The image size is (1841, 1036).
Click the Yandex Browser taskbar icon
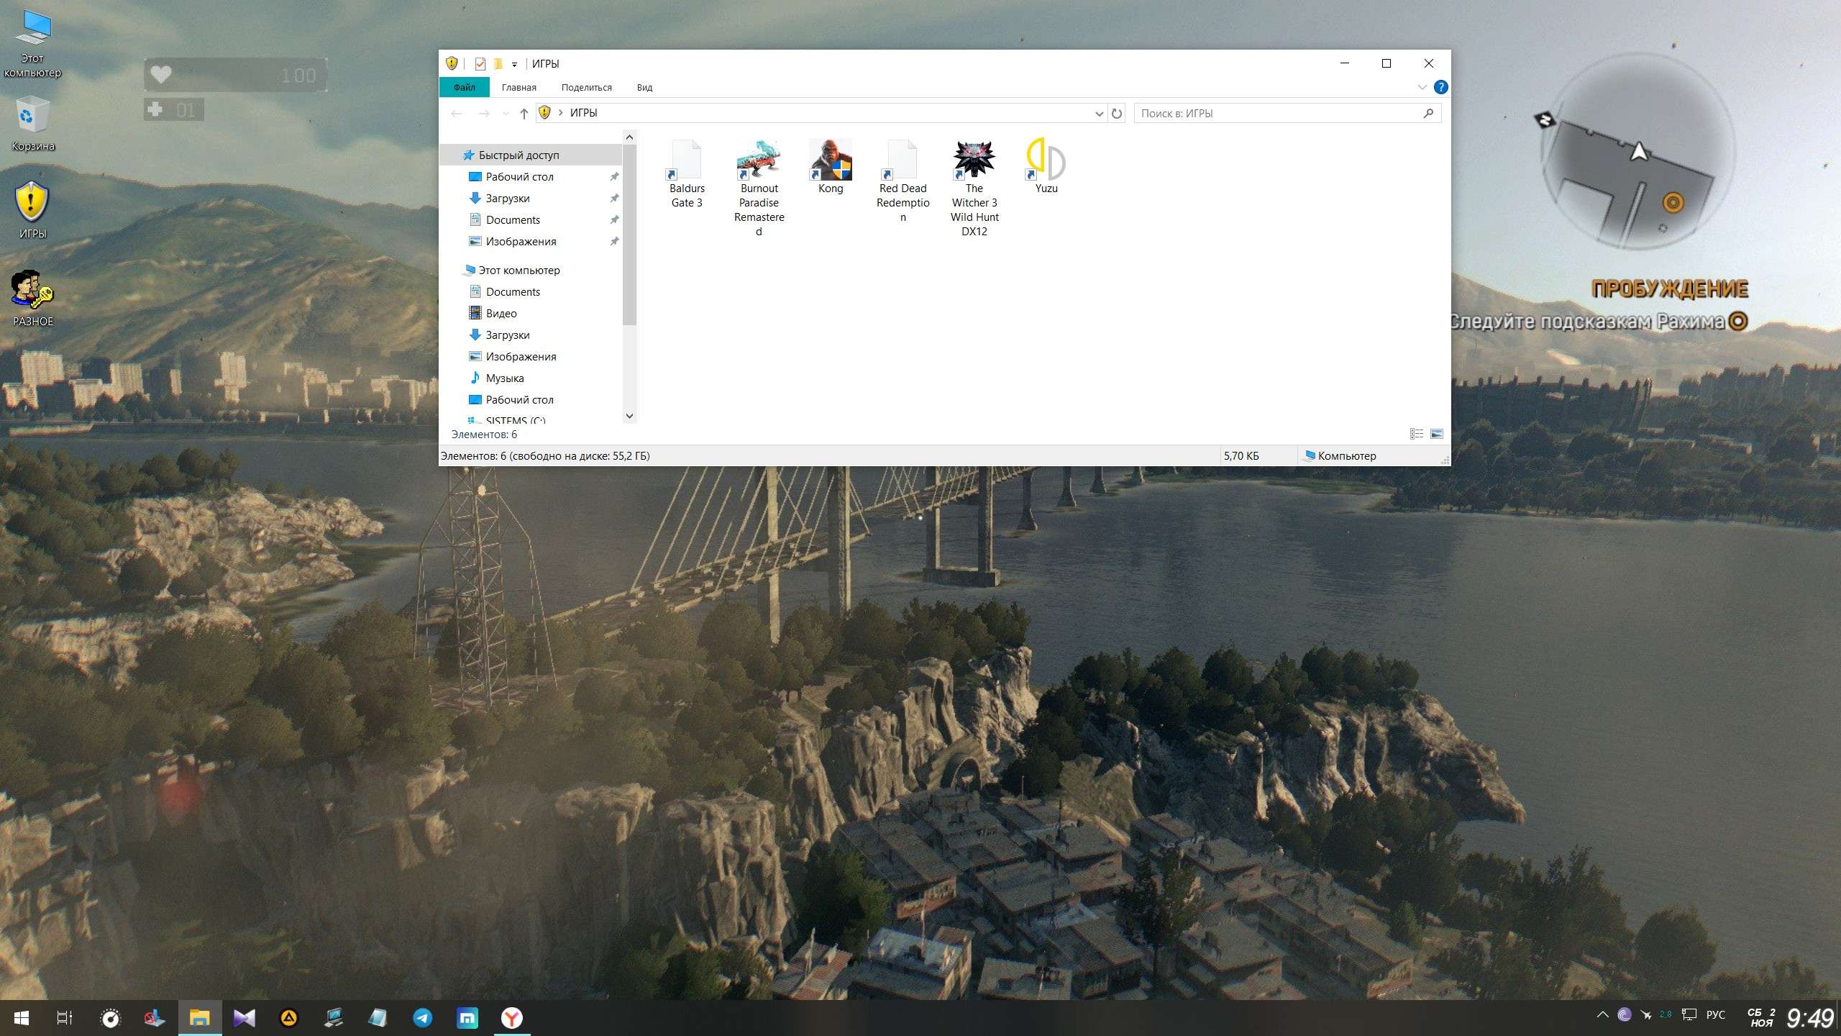[x=511, y=1017]
